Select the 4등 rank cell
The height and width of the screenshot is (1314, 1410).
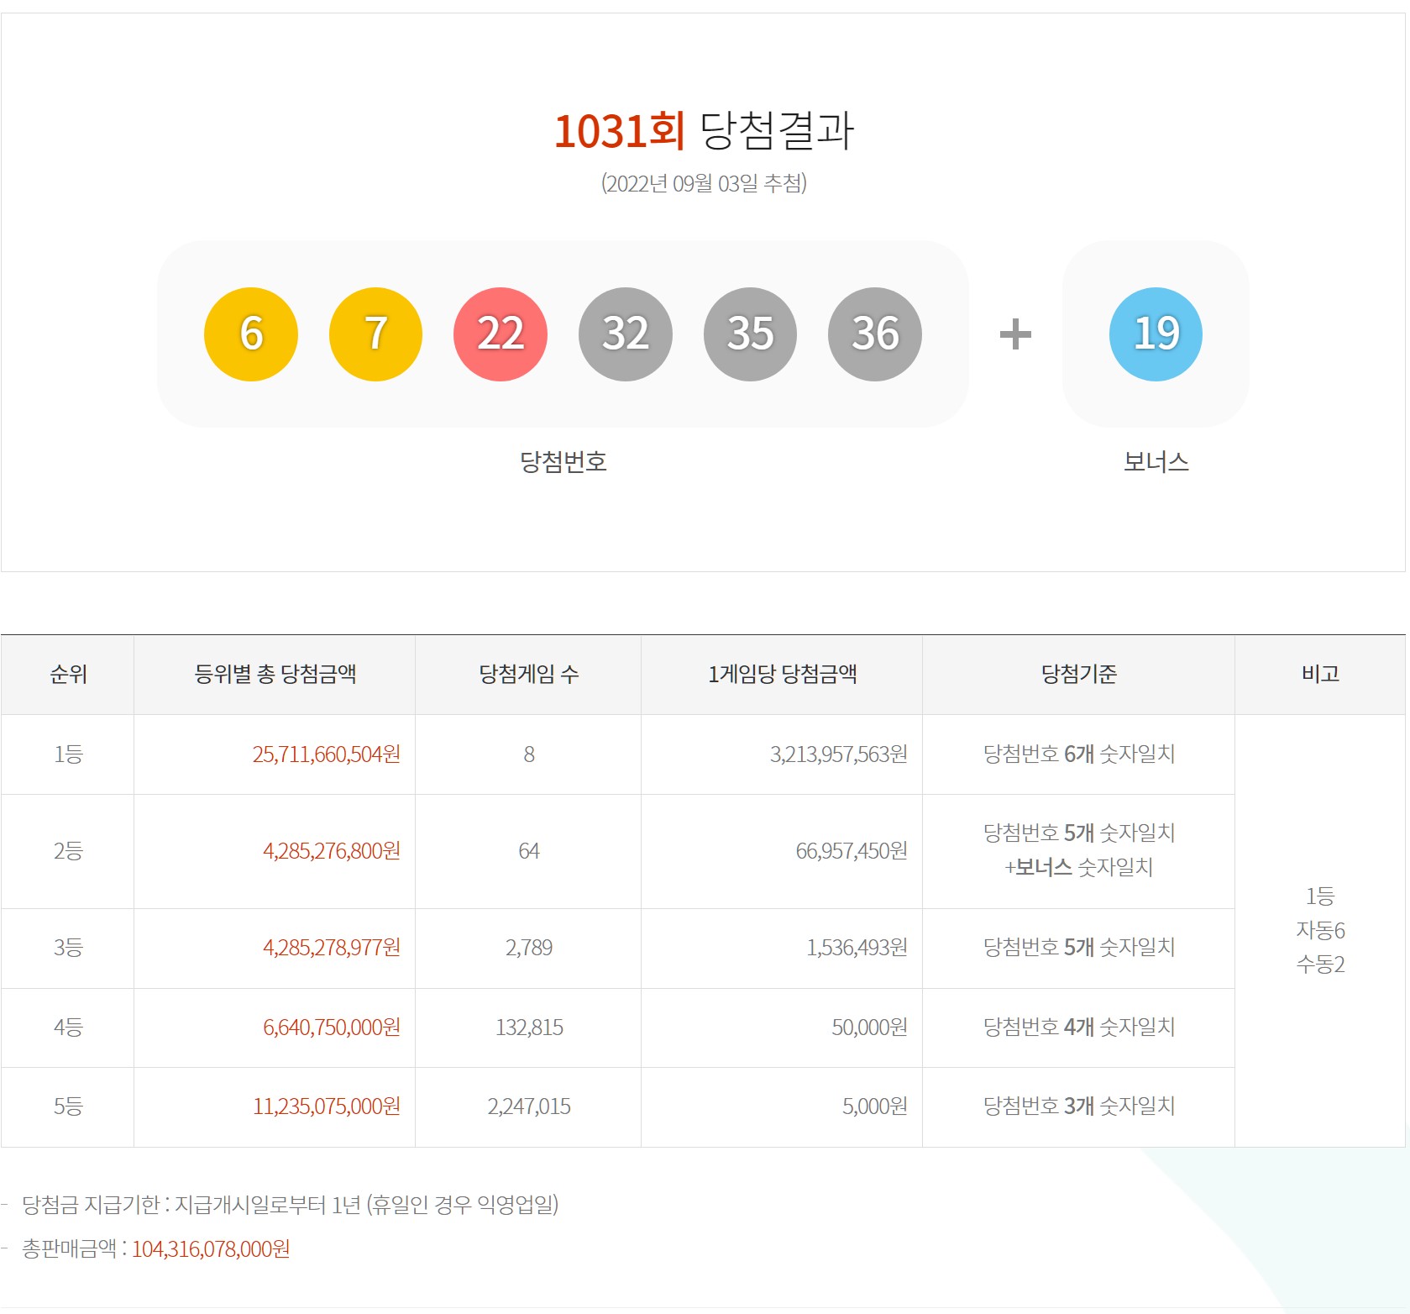coord(68,1028)
